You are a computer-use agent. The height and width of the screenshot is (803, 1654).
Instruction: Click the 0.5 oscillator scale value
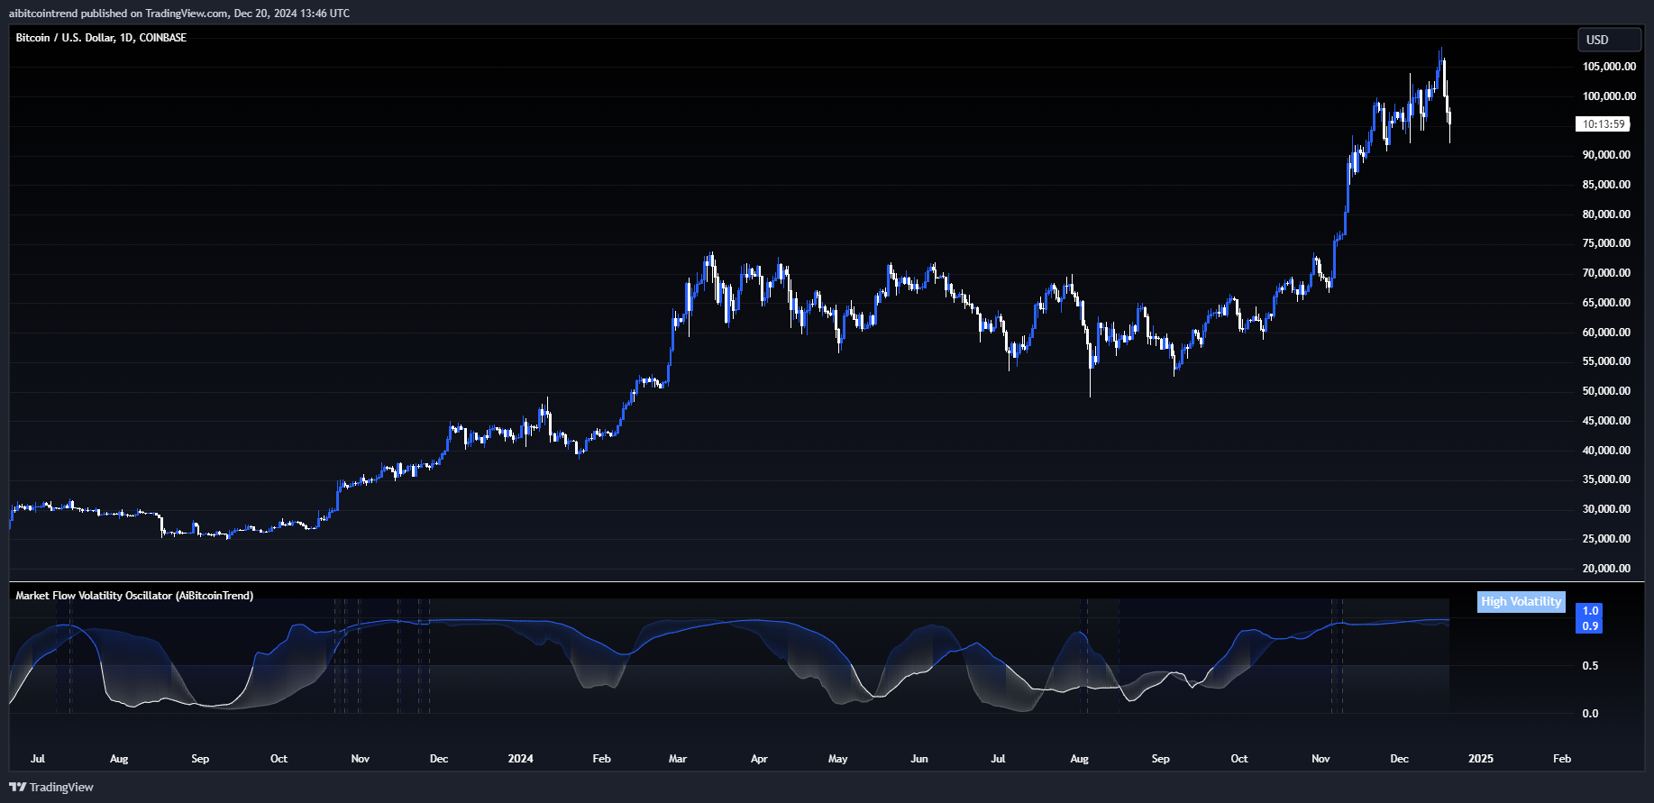click(1590, 666)
